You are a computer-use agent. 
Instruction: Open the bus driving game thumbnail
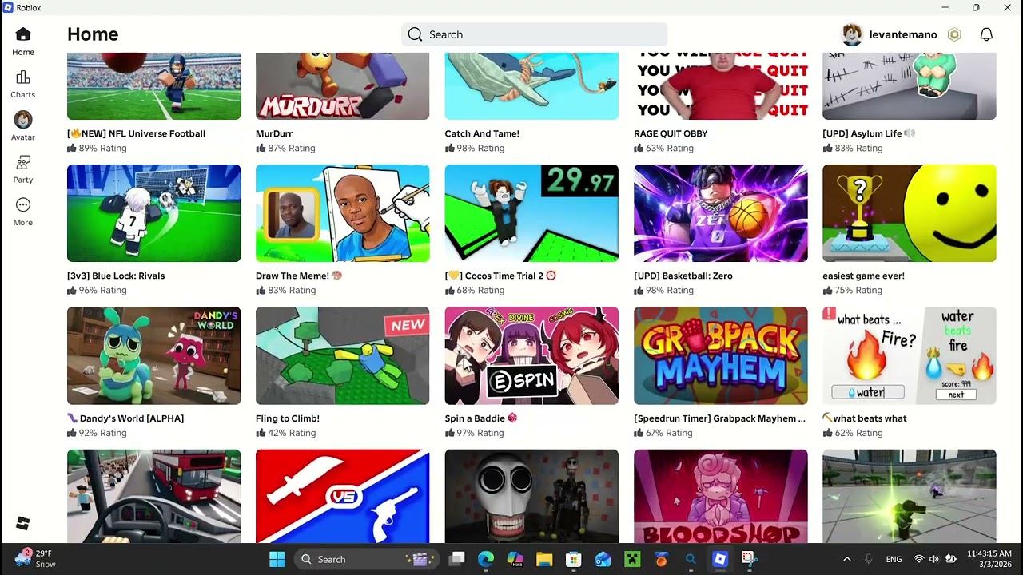tap(153, 496)
